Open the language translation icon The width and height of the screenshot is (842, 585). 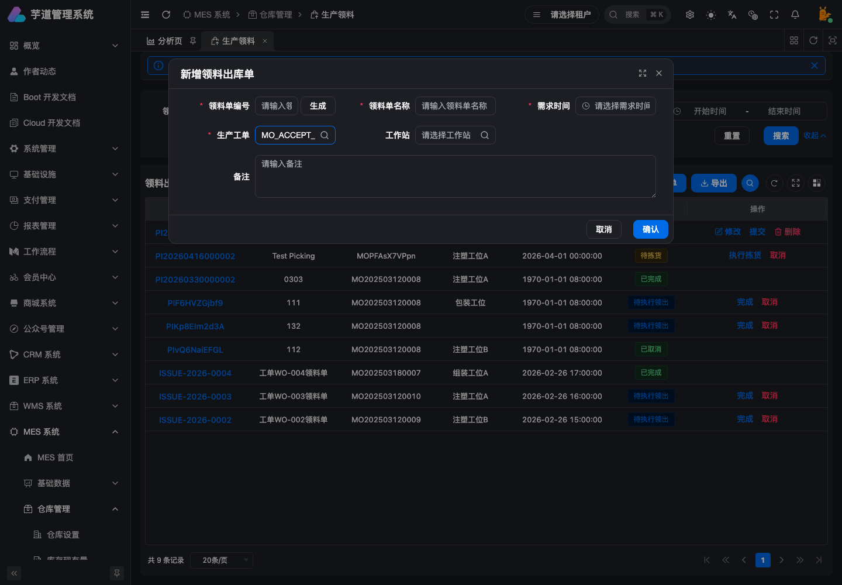(x=732, y=15)
